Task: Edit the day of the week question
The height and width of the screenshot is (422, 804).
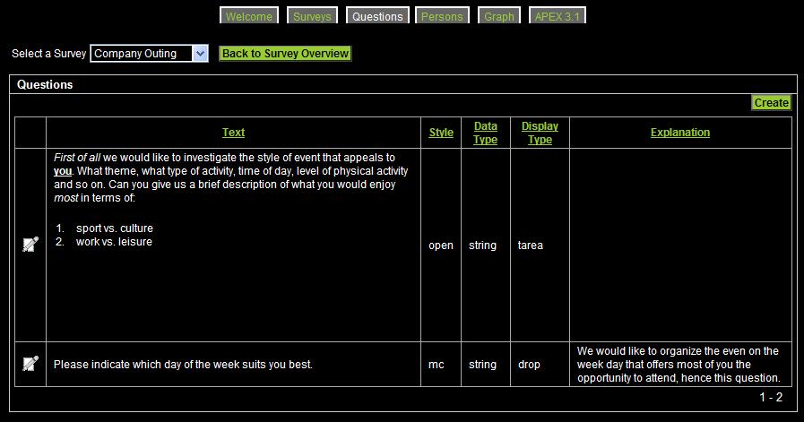Action: pyautogui.click(x=30, y=364)
